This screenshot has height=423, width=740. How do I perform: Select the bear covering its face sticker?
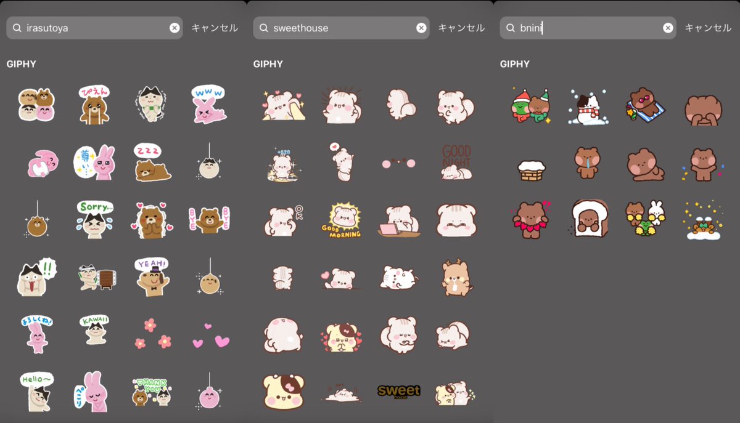pyautogui.click(x=703, y=110)
